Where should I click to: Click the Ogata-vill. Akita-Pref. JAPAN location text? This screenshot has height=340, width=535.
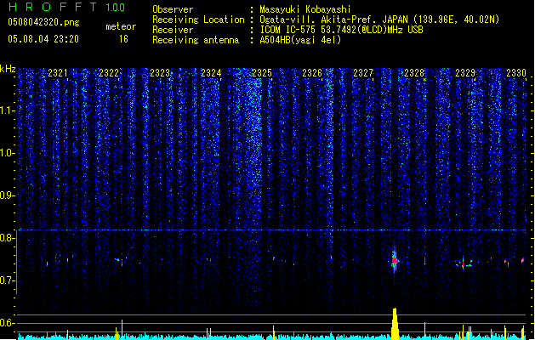(379, 20)
